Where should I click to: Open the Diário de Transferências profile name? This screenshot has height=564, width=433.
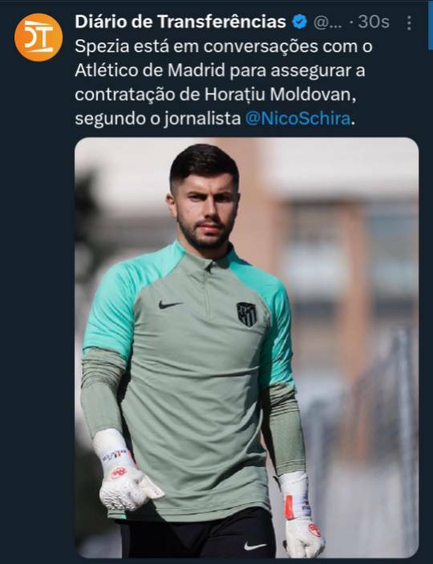click(180, 22)
